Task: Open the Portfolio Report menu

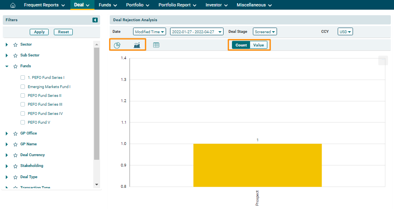Action: tap(177, 5)
